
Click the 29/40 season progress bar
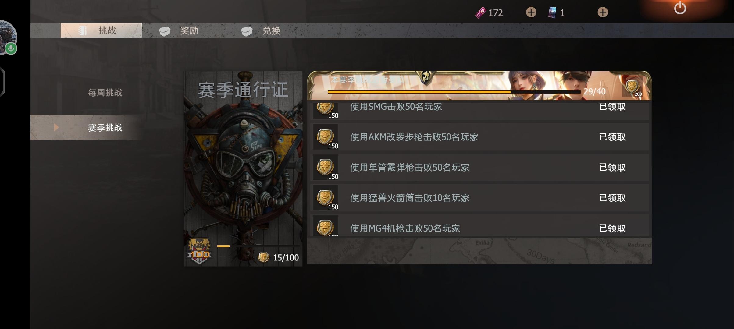pos(454,92)
